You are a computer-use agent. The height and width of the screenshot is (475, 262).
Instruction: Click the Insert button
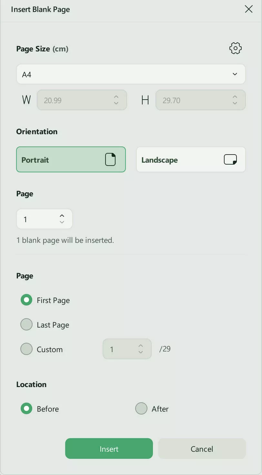point(109,449)
